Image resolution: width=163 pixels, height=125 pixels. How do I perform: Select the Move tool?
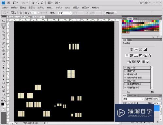coord(4,21)
